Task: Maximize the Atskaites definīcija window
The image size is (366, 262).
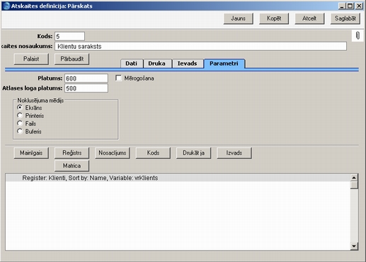Action: point(350,6)
